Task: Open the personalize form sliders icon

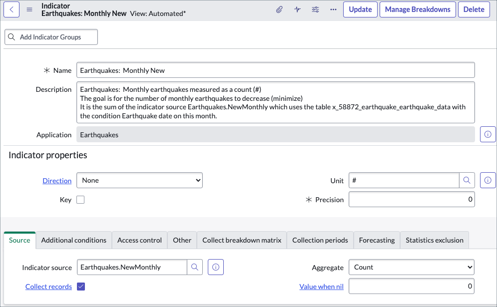Action: coord(315,9)
